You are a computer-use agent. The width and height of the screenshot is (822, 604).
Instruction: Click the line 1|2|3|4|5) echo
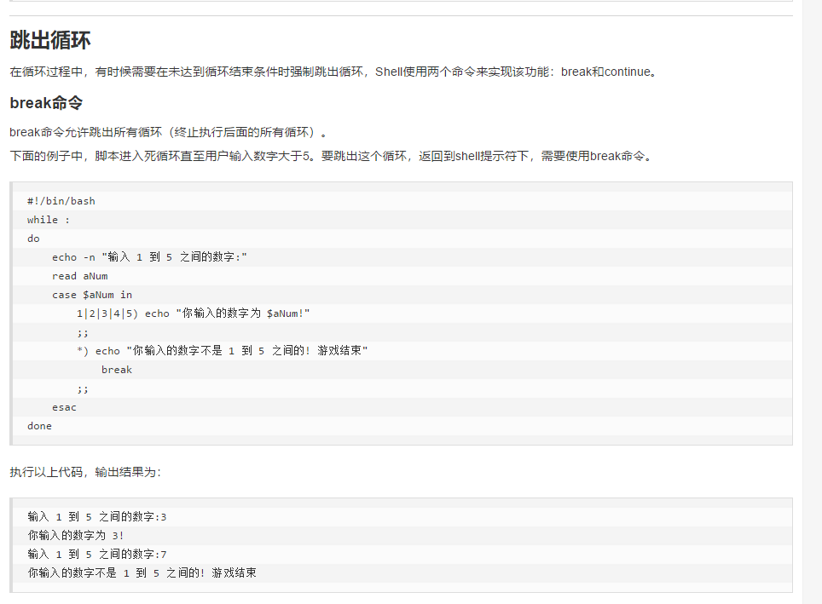coord(193,314)
